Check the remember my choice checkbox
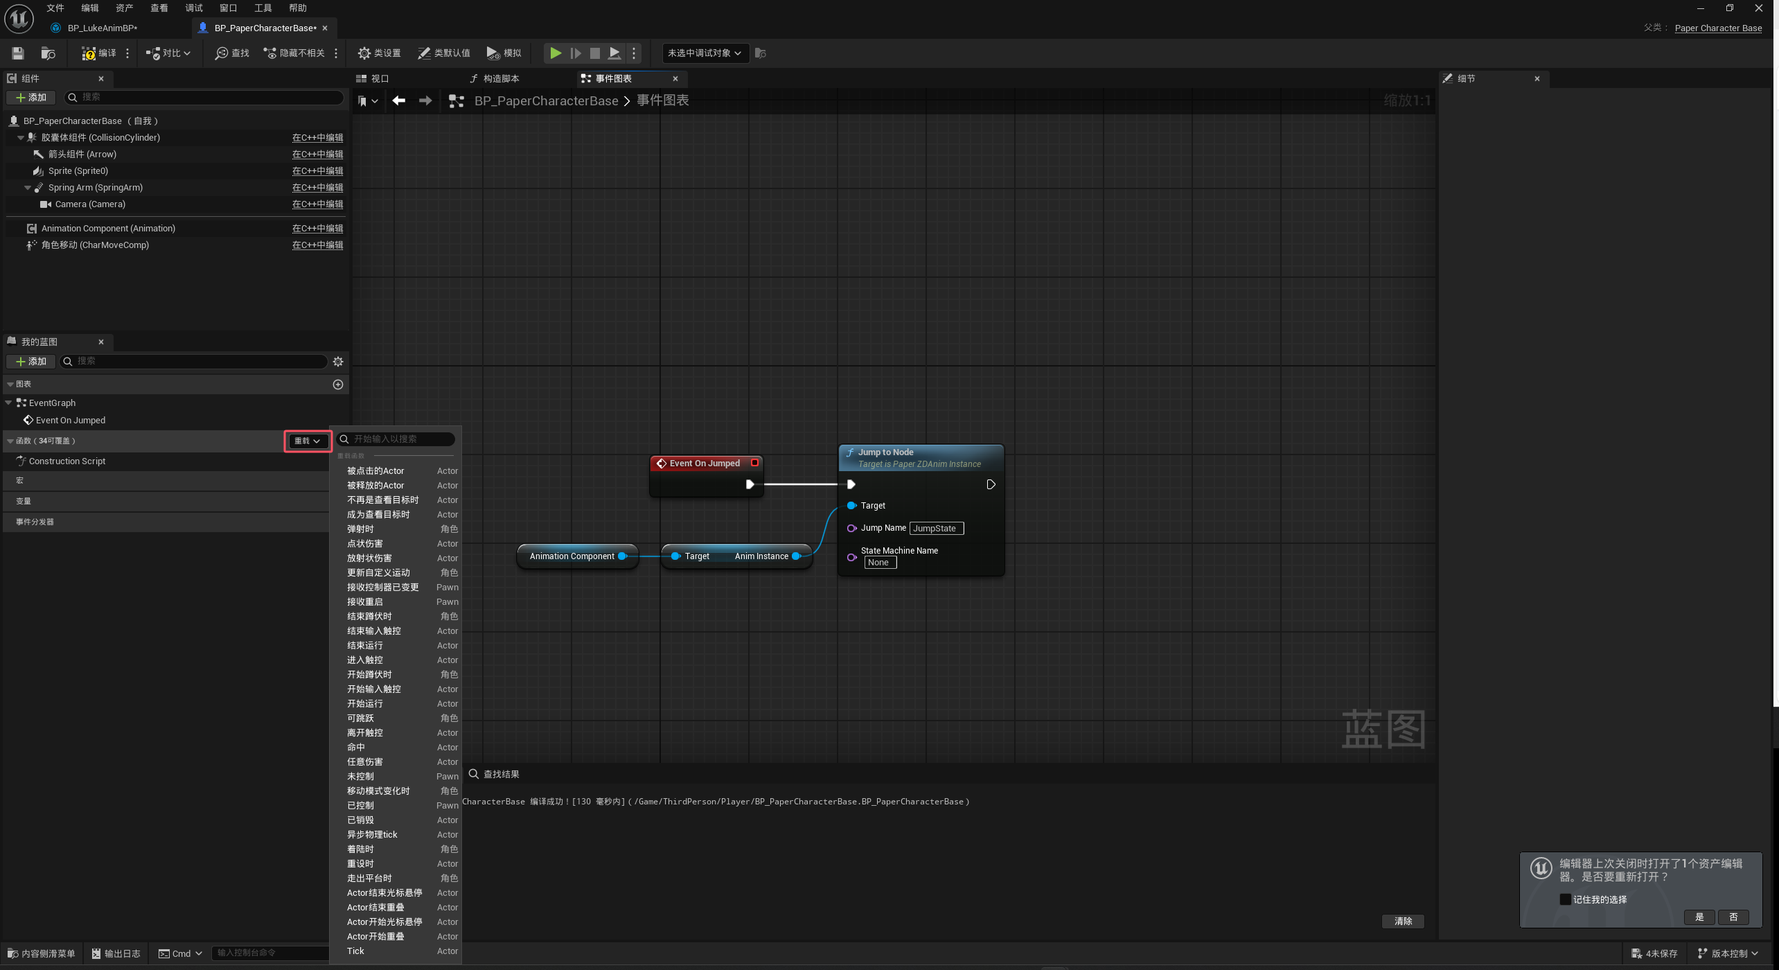This screenshot has width=1779, height=970. (1565, 899)
